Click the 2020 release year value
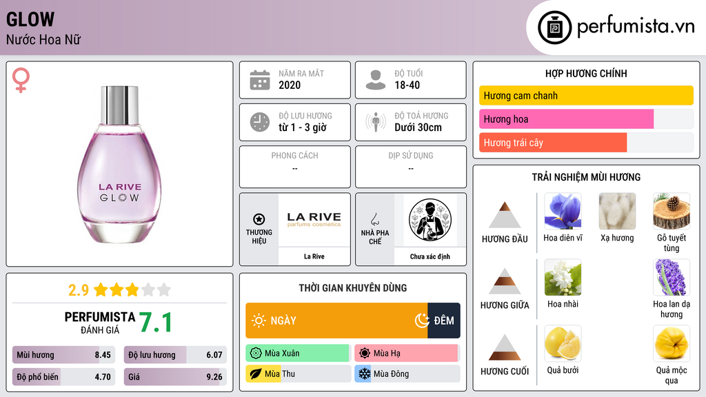The height and width of the screenshot is (397, 706). click(290, 85)
